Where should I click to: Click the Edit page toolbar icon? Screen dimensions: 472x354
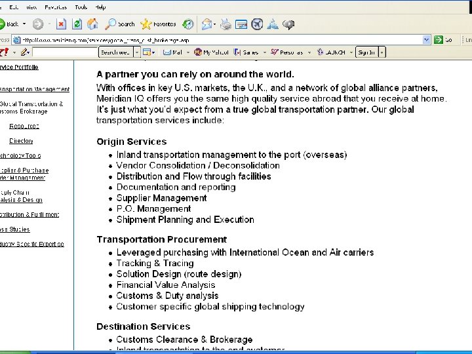[x=241, y=24]
